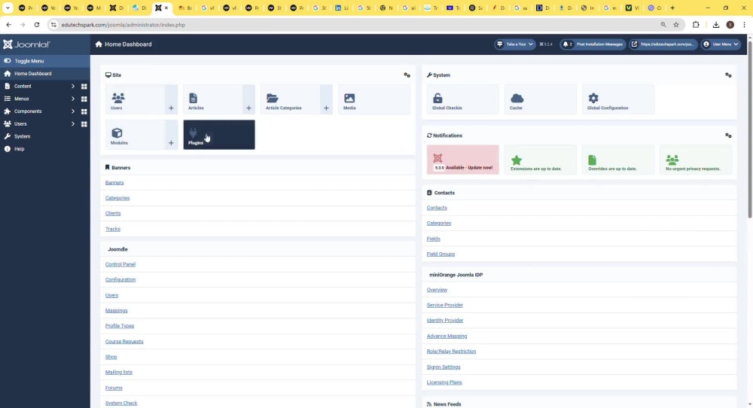The height and width of the screenshot is (408, 753).
Task: Open the Plugins tile
Action: pyautogui.click(x=219, y=135)
